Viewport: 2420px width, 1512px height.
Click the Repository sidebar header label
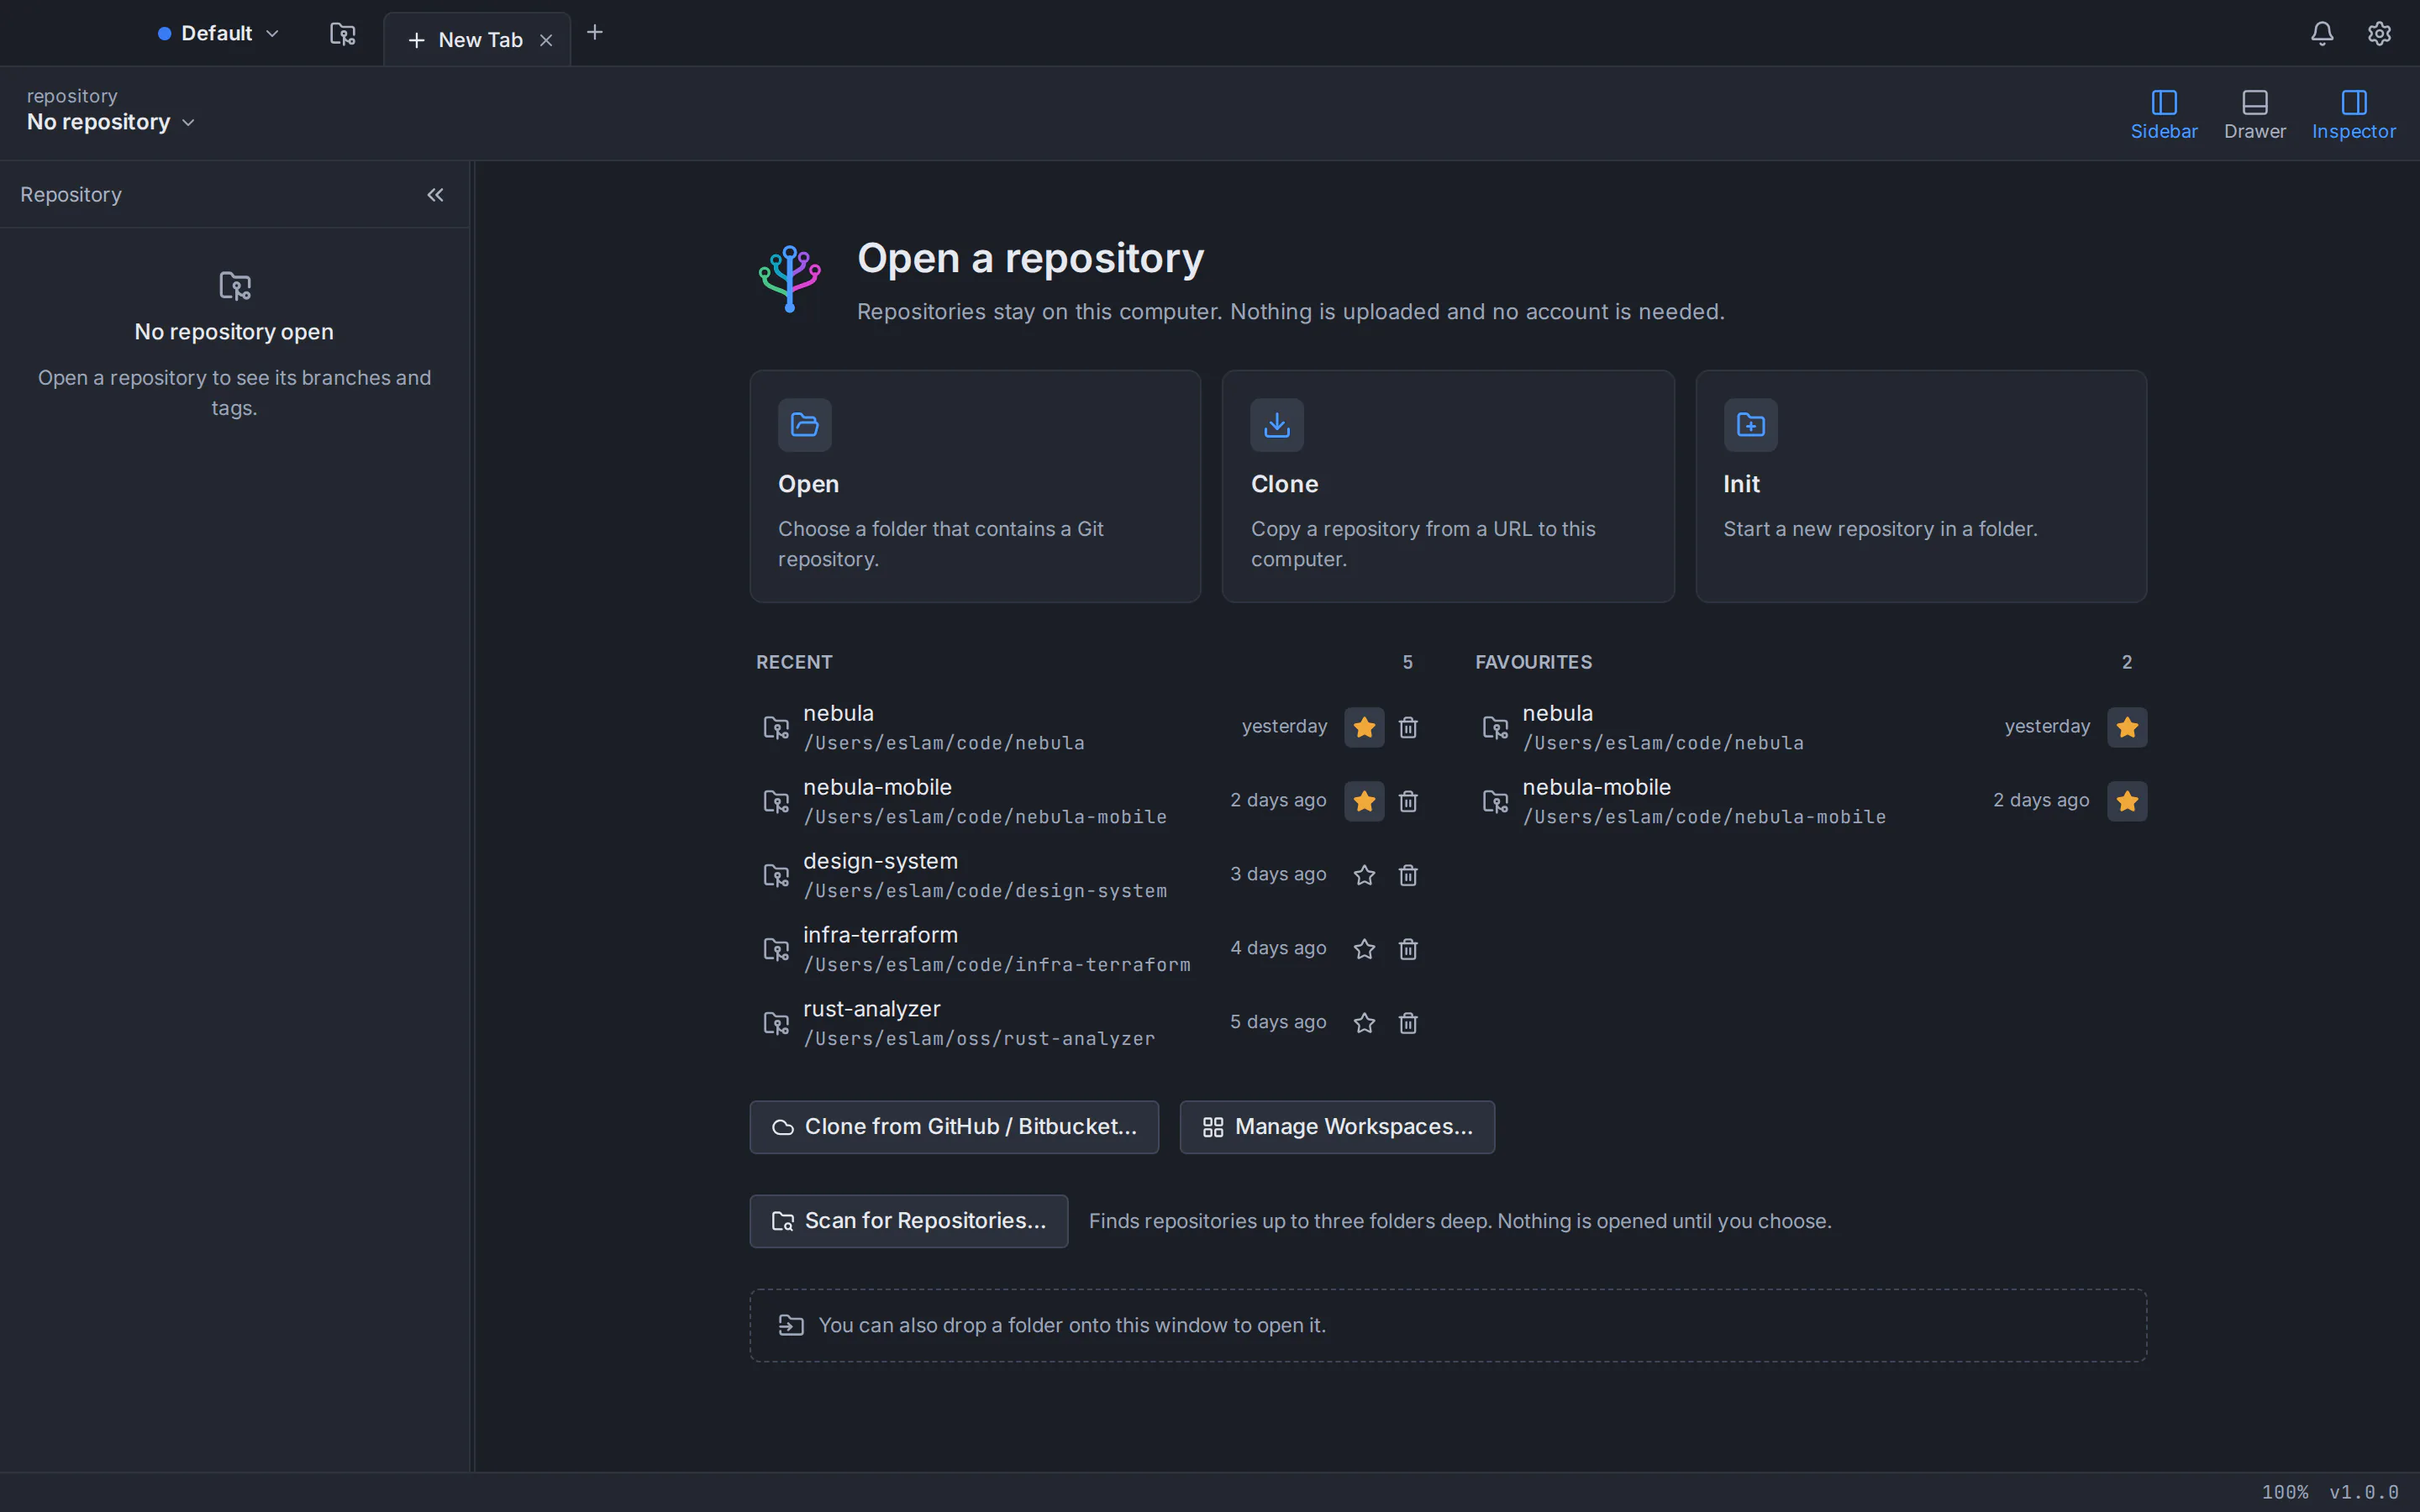pyautogui.click(x=71, y=195)
